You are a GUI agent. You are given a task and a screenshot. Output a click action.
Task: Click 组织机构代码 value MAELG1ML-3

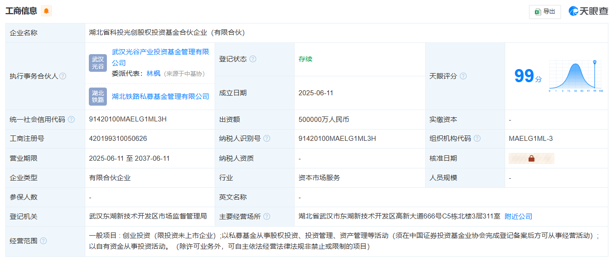click(531, 139)
